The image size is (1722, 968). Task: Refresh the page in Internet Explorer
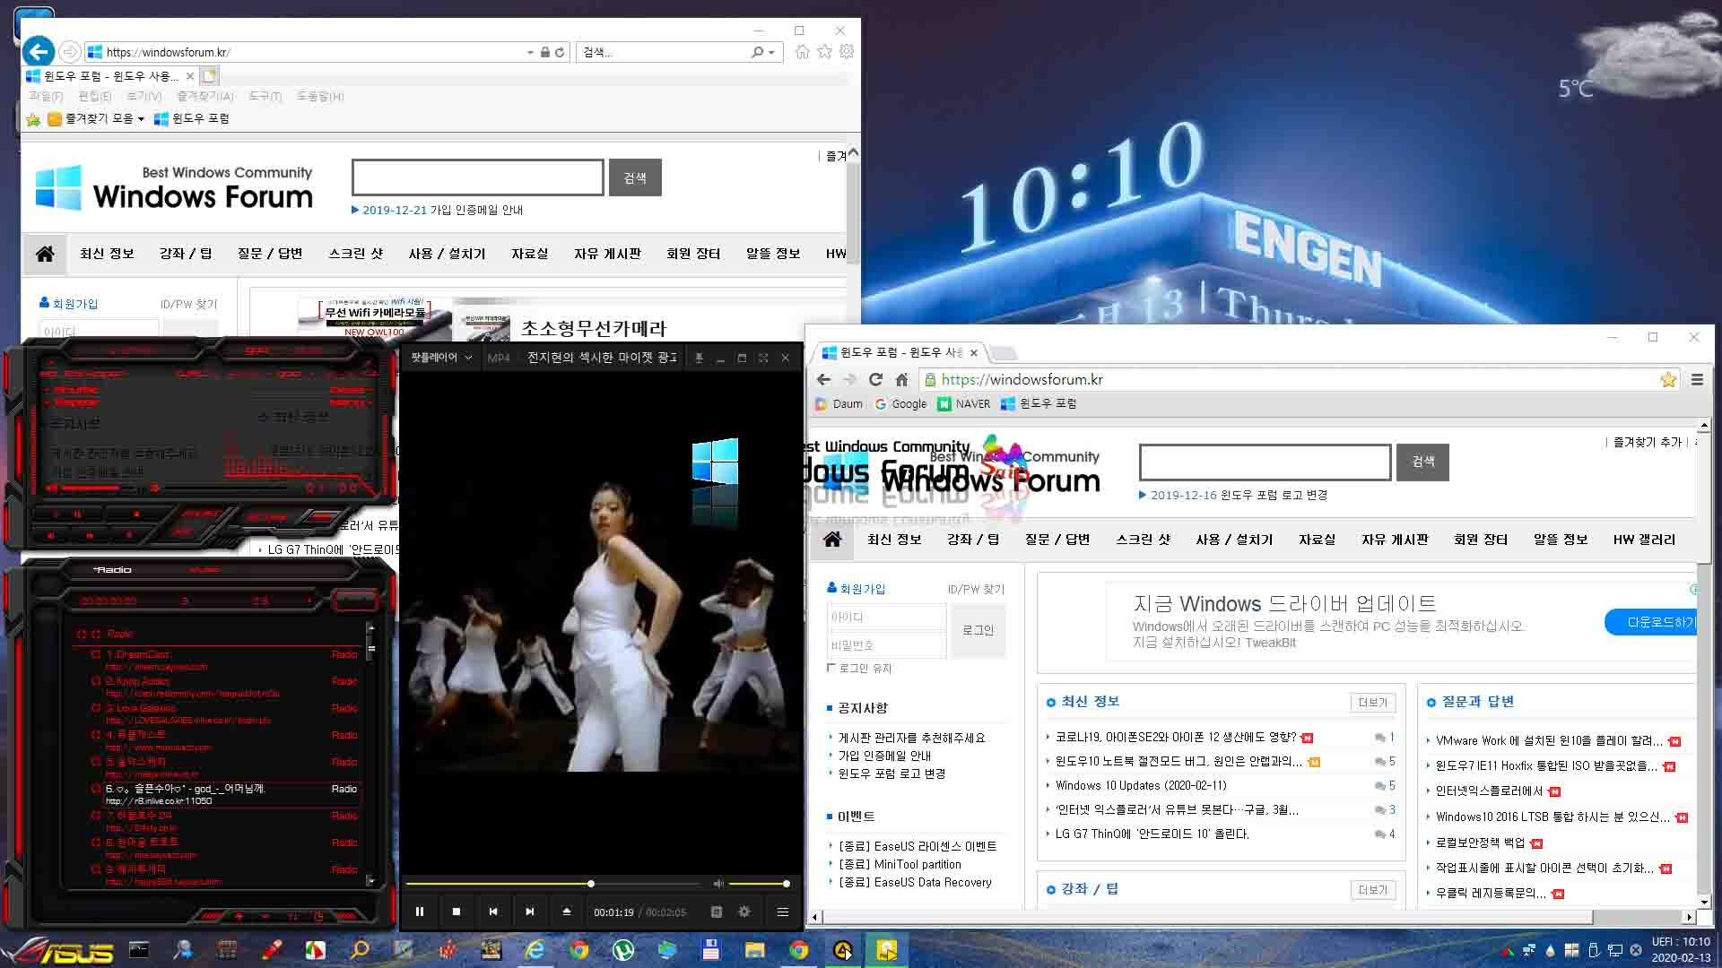coord(560,52)
